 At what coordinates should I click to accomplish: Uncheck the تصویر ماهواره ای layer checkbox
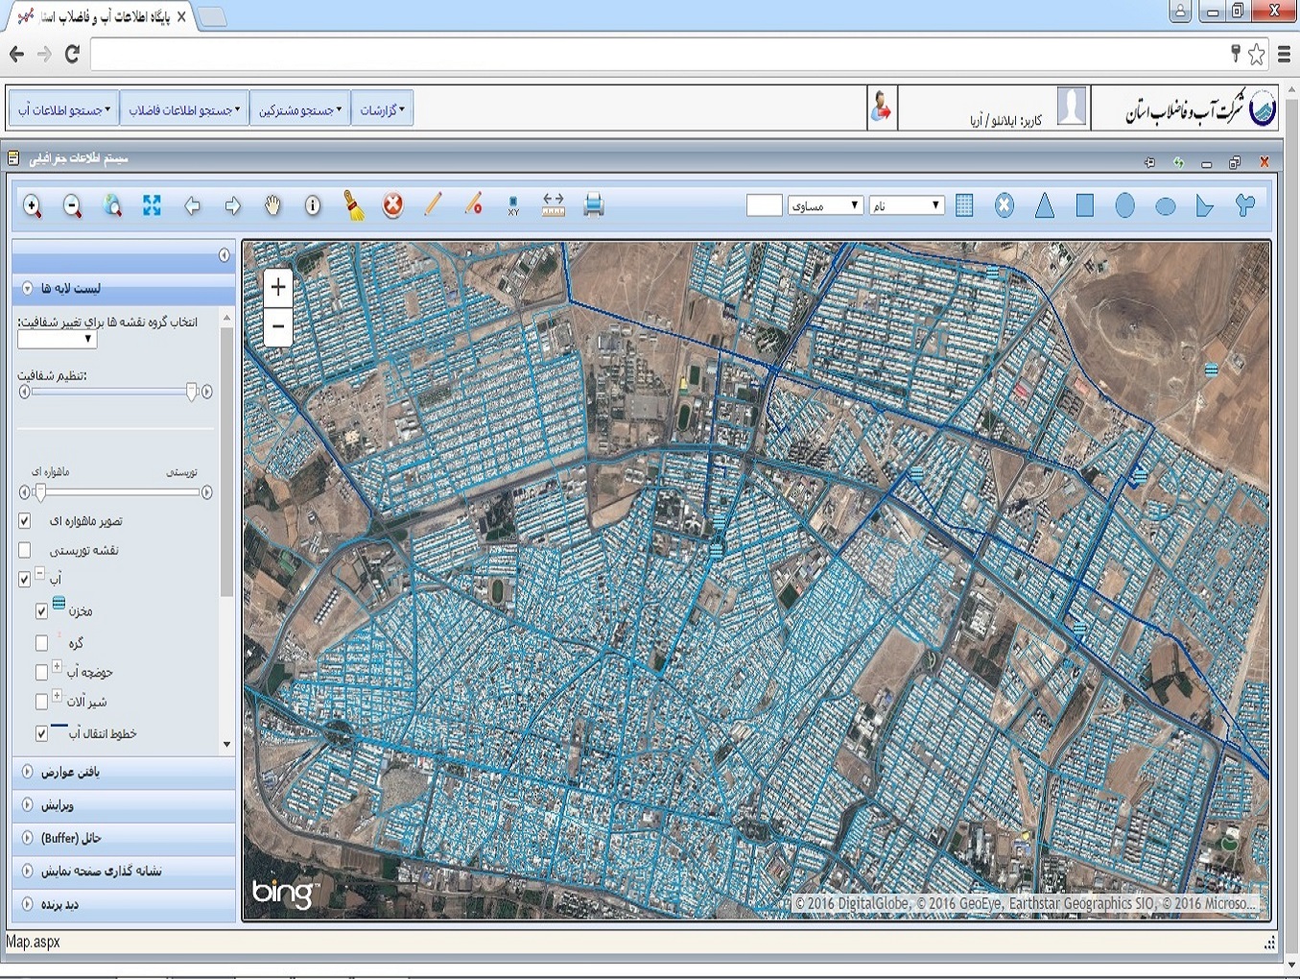tap(25, 521)
